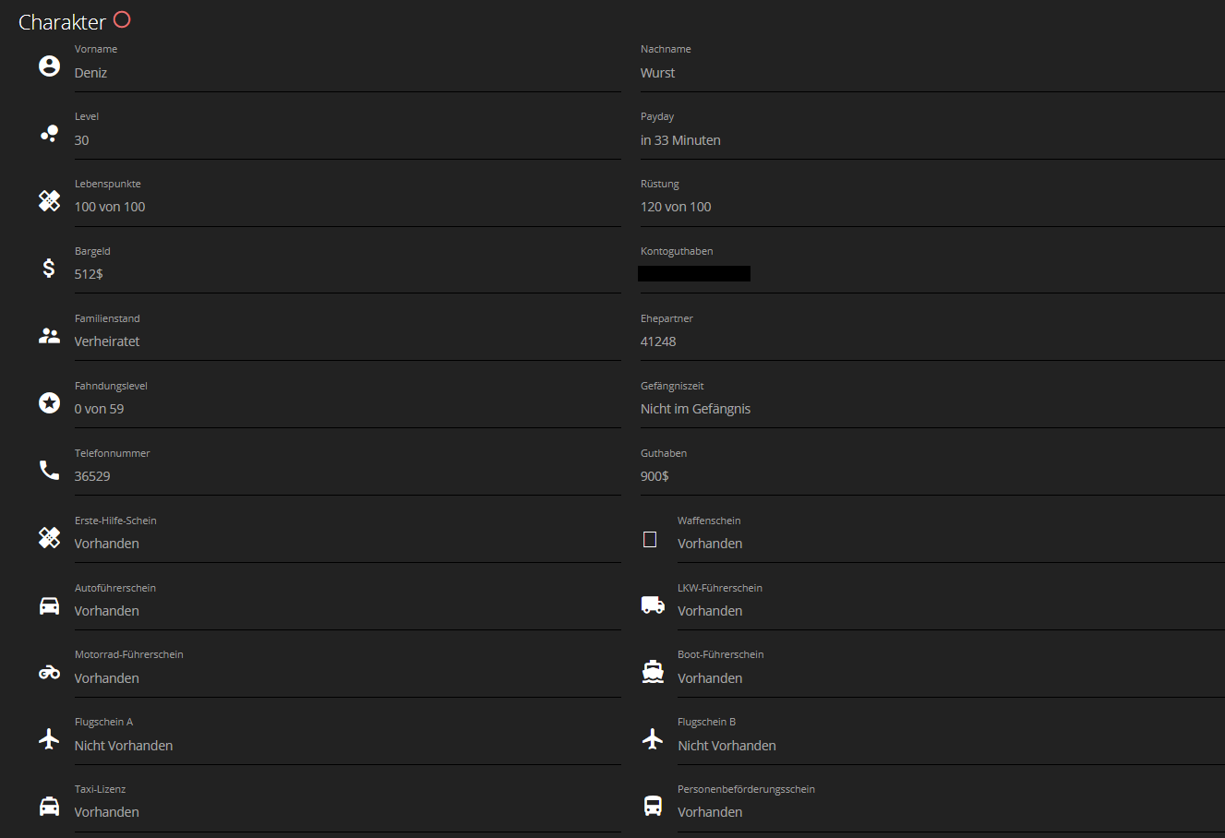1225x838 pixels.
Task: Click the car icon beside Autoführerschein
Action: 49,605
